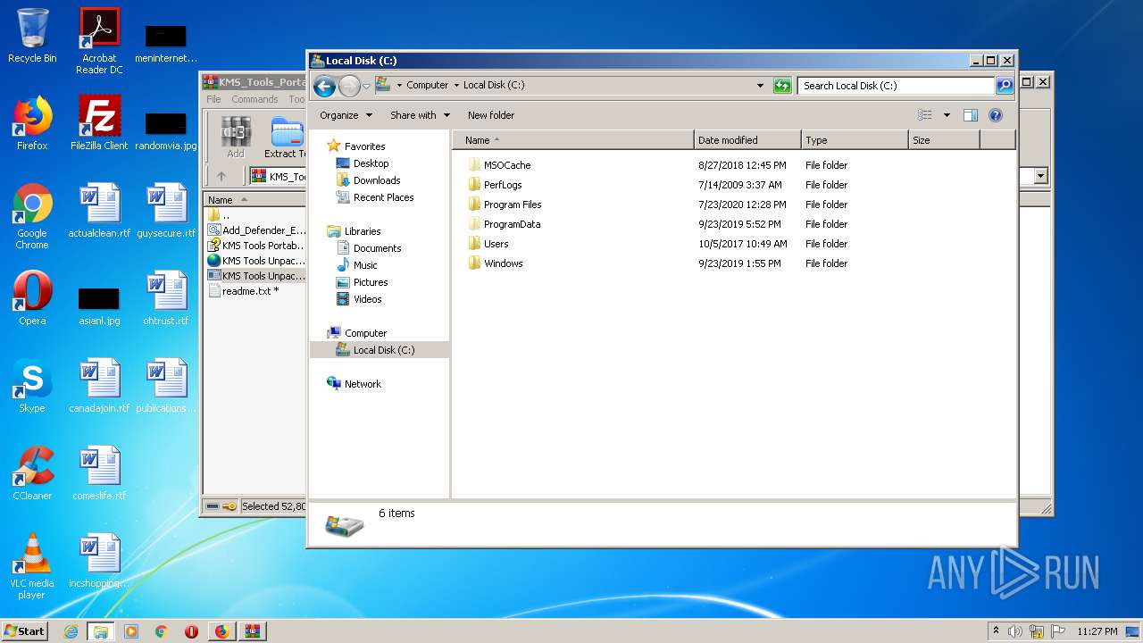This screenshot has width=1143, height=643.
Task: Sort by Size column header
Action: (x=944, y=140)
